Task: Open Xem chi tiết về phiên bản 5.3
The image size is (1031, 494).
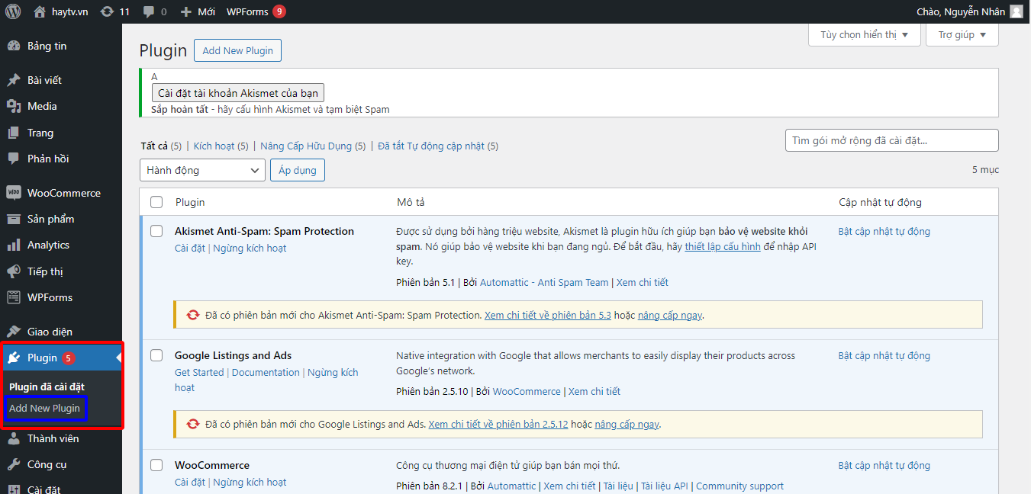Action: pyautogui.click(x=548, y=315)
